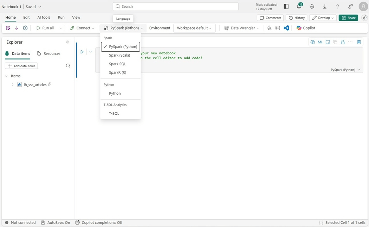Click the Not connected status
The image size is (369, 227).
tap(20, 222)
